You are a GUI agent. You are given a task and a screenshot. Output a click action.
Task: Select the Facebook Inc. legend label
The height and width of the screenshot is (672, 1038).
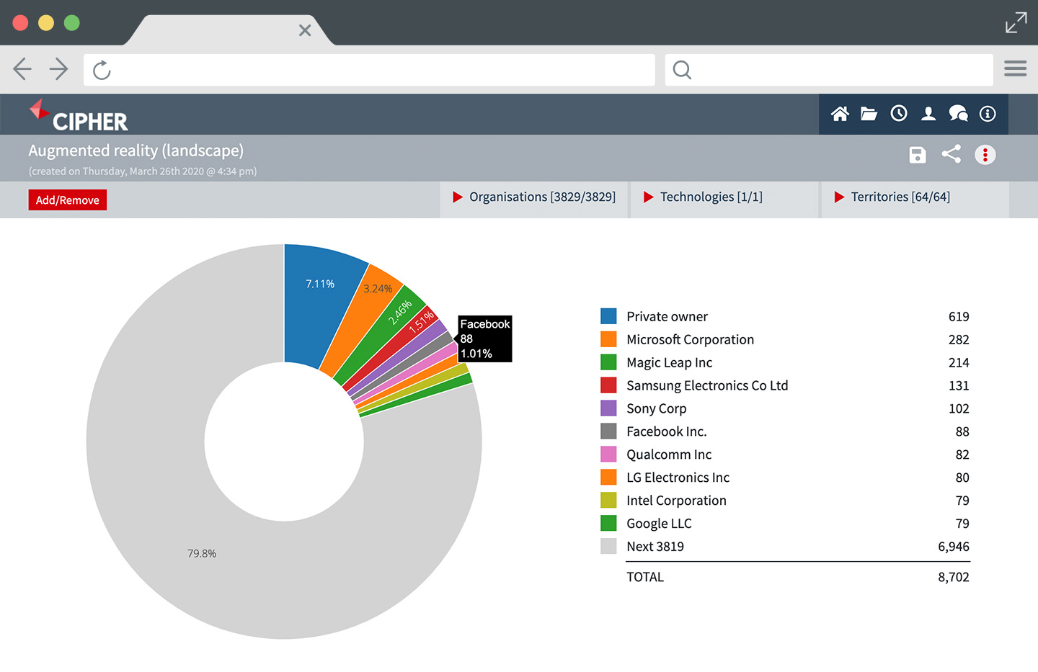[x=666, y=431]
